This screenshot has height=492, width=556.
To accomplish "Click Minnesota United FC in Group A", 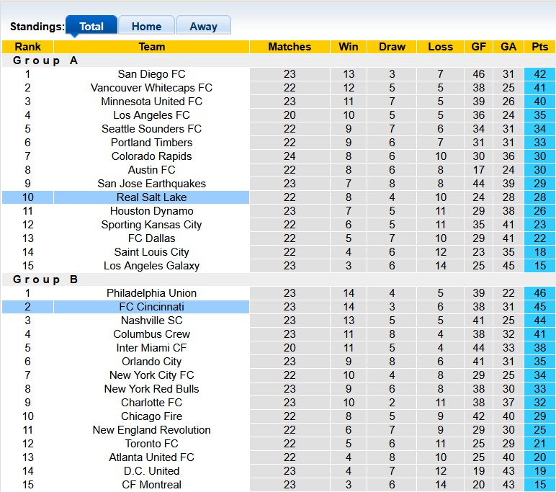I will click(x=151, y=102).
